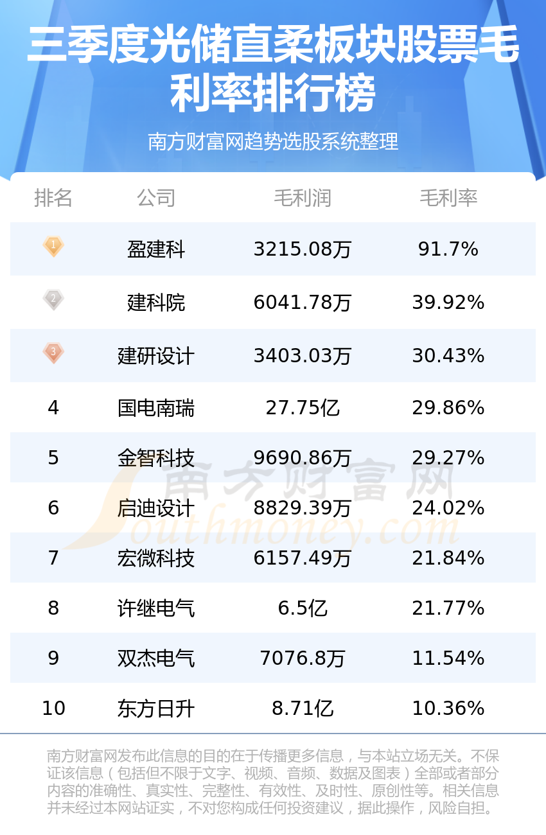The height and width of the screenshot is (835, 546).
Task: Click the 毛利率 column header
Action: tap(448, 198)
